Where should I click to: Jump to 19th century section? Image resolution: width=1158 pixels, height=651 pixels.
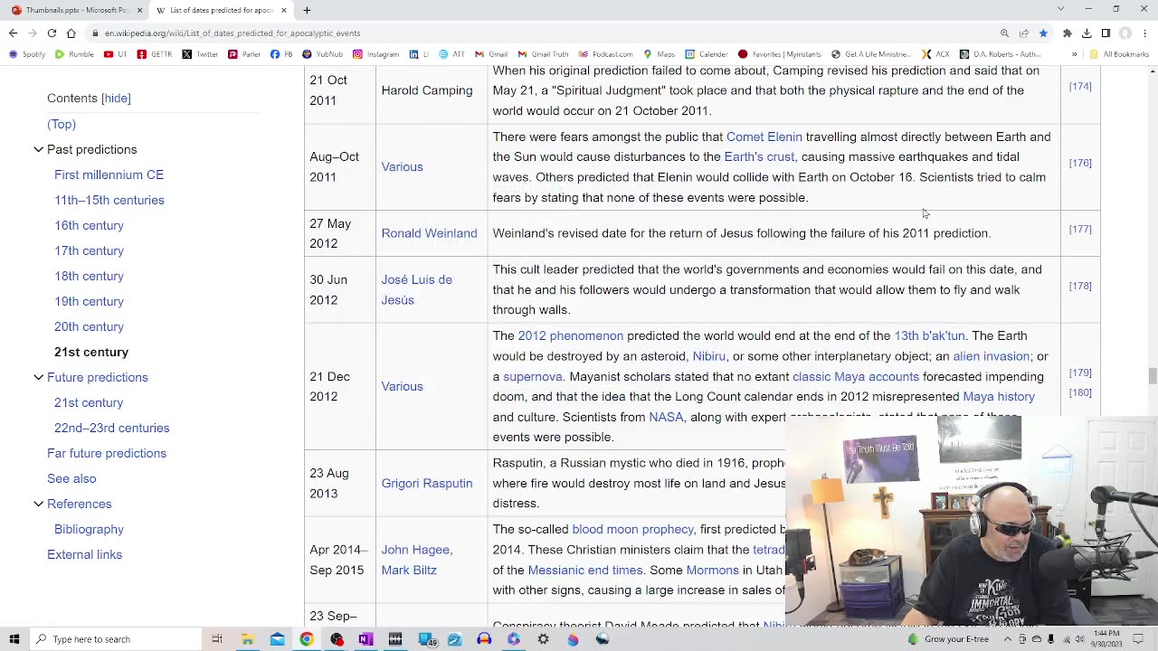pos(89,301)
